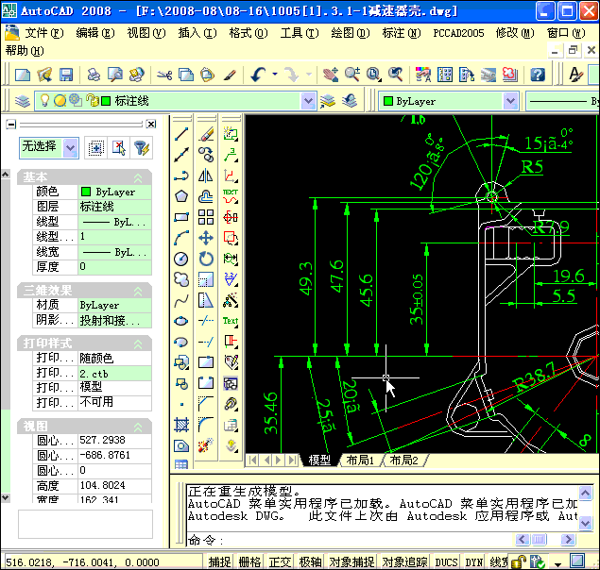Open the 帮助(H) menu
Screen dimensions: 600x570
click(25, 50)
